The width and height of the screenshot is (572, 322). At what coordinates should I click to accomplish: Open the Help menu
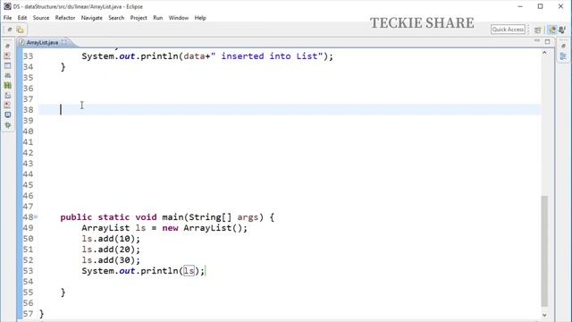point(200,18)
